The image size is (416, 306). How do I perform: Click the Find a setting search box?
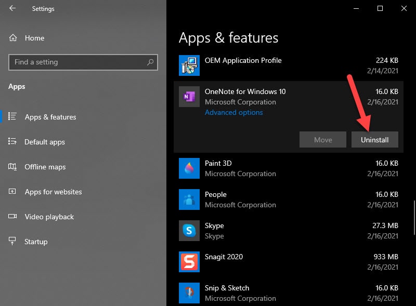tap(83, 62)
